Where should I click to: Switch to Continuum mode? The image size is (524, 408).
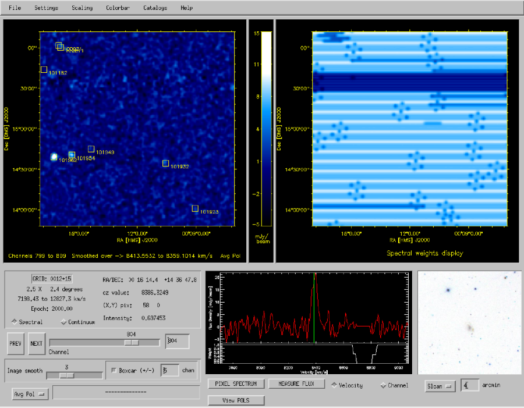click(63, 322)
